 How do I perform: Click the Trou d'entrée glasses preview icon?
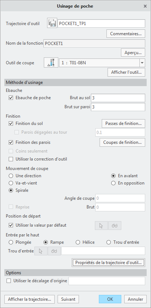tap(54, 251)
